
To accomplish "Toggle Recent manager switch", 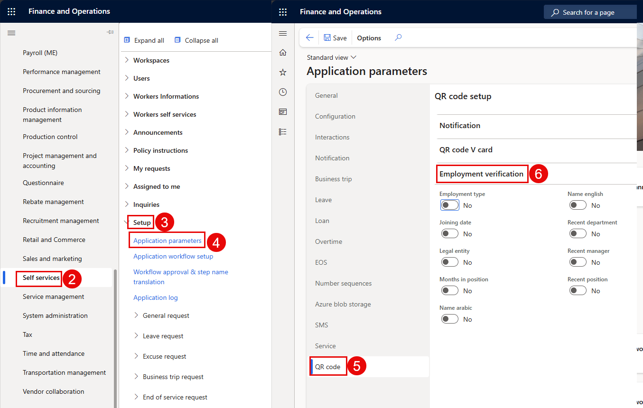I will [x=578, y=262].
